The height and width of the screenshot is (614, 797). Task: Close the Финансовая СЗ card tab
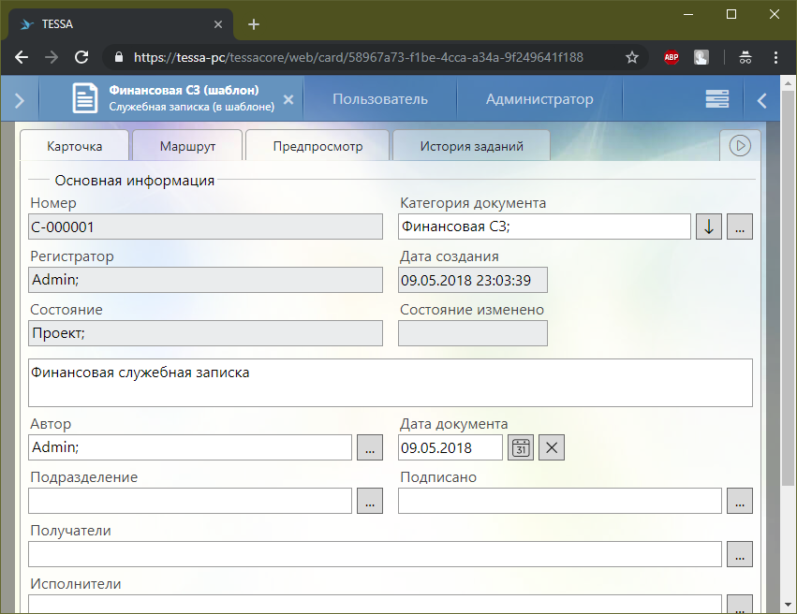(x=288, y=99)
